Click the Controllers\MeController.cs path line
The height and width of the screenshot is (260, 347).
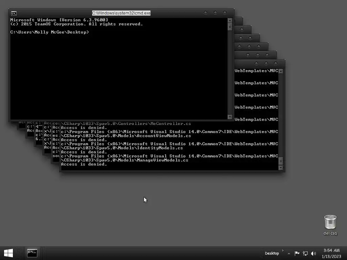(x=126, y=124)
